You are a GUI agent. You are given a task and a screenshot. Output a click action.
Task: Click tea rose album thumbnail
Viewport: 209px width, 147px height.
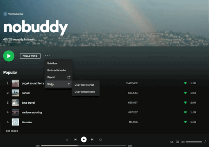pyautogui.click(x=16, y=122)
